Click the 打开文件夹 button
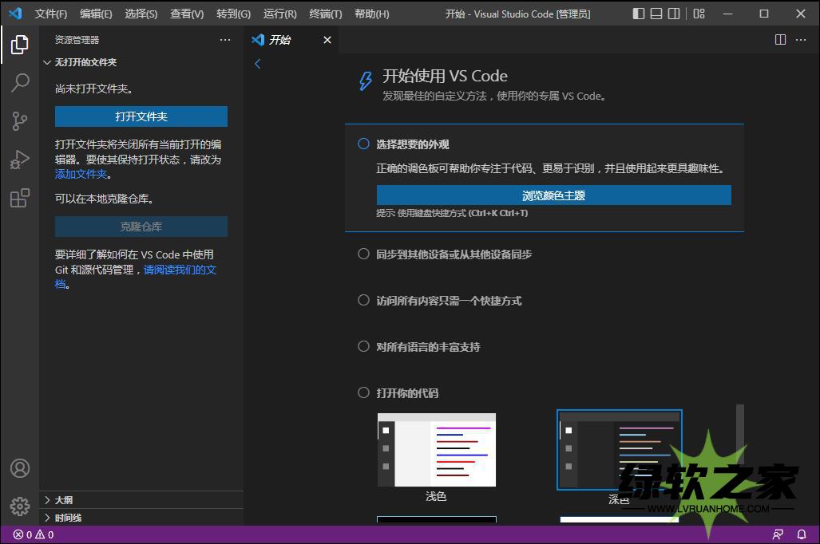820x544 pixels. point(141,116)
